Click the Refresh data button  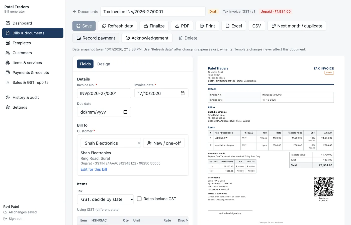[x=118, y=26]
